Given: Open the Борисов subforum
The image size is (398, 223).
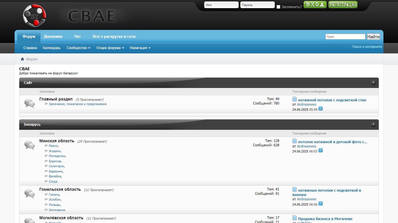Looking at the screenshot, I should click(x=55, y=161).
